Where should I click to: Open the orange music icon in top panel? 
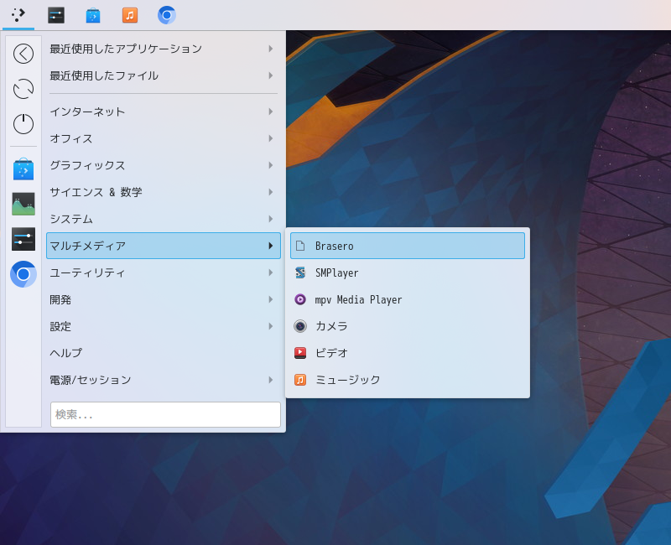(130, 15)
